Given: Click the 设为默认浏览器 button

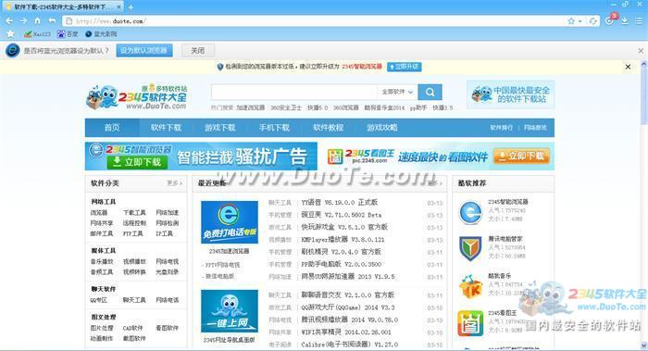Looking at the screenshot, I should pos(144,50).
